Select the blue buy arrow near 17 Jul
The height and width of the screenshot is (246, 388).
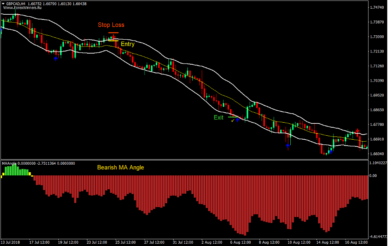click(56, 58)
